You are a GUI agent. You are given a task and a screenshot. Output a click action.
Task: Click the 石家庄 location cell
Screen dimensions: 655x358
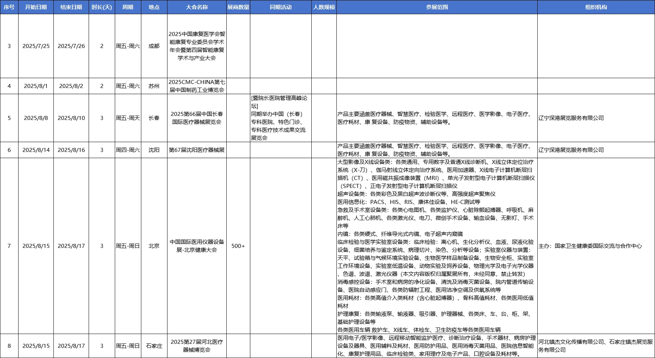pos(154,346)
